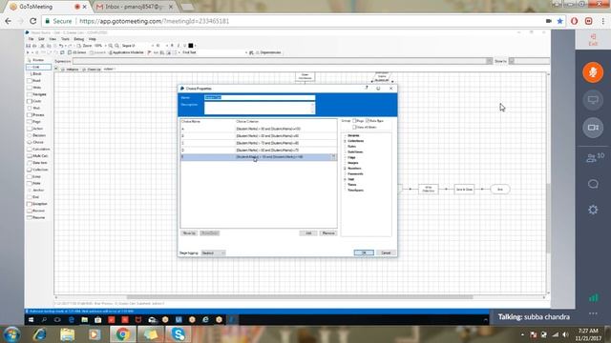Image resolution: width=611 pixels, height=343 pixels.
Task: Click the Exit meeting icon
Action: [593, 39]
